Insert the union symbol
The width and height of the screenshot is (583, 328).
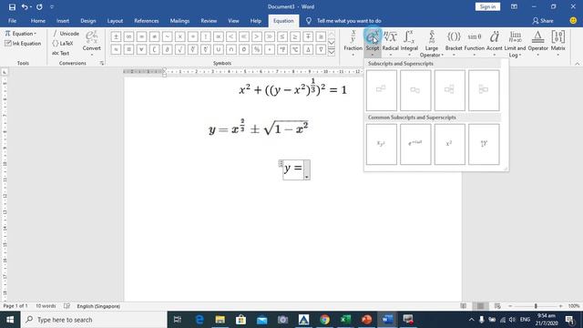coord(219,49)
